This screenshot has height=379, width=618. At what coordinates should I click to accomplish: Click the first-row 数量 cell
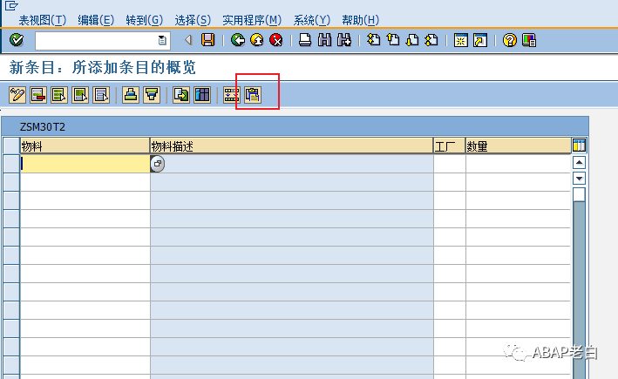pyautogui.click(x=519, y=164)
